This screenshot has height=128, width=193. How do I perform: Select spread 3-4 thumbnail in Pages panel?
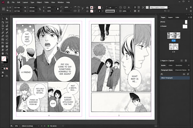coord(174,47)
